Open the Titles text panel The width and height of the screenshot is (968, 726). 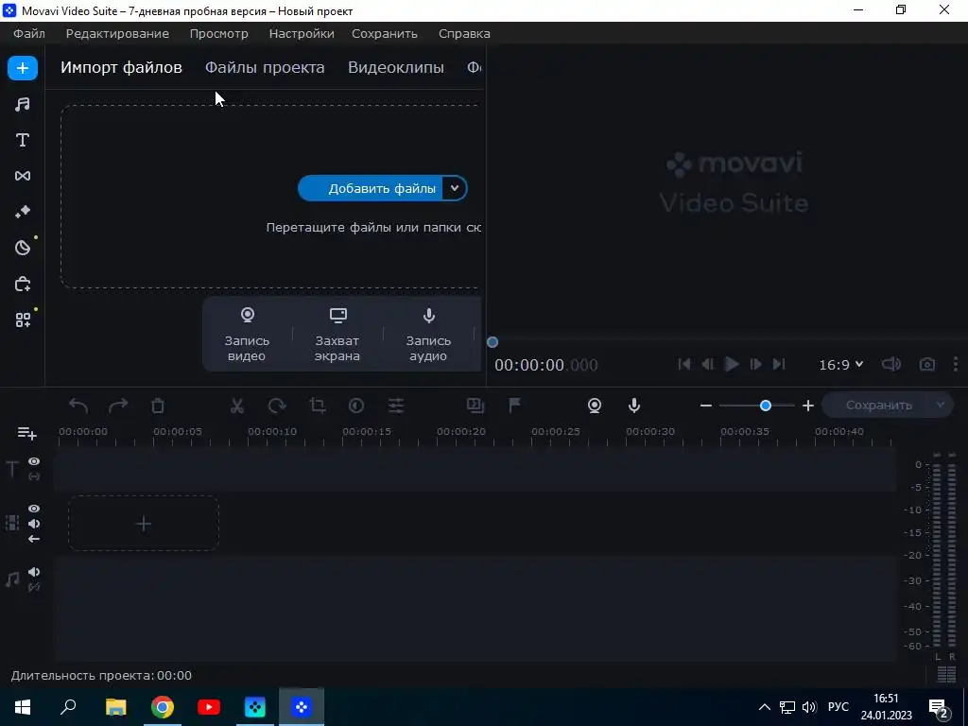23,140
